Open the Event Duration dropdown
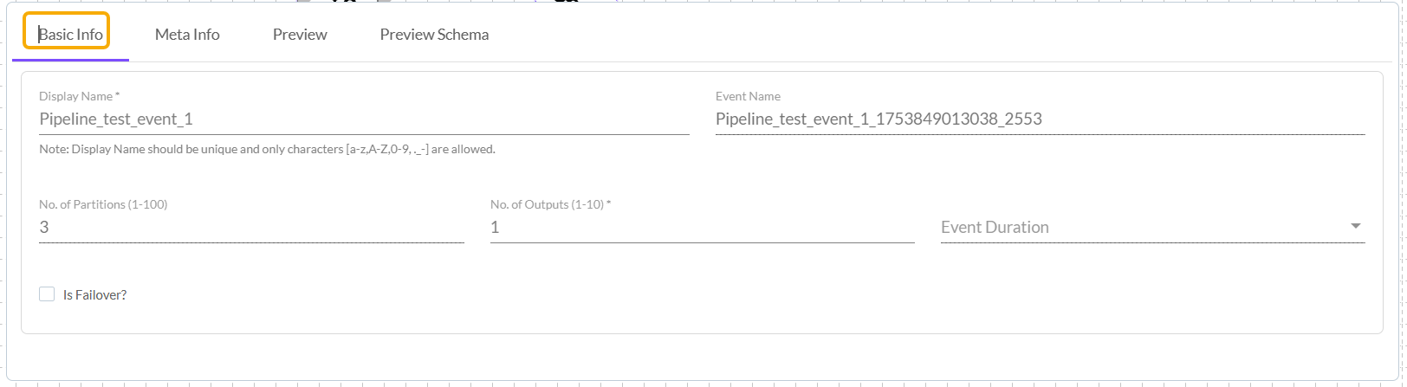 1144,228
